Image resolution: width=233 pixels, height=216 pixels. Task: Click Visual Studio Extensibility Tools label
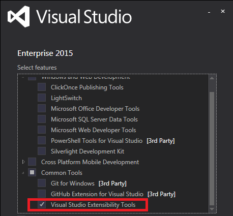[x=93, y=205]
